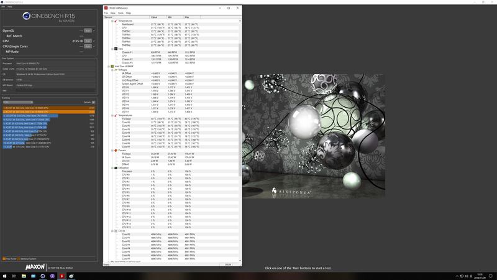Click HWMonitor vertical scrollbar thumb

240,110
